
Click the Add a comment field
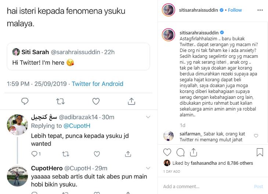pos(206,187)
